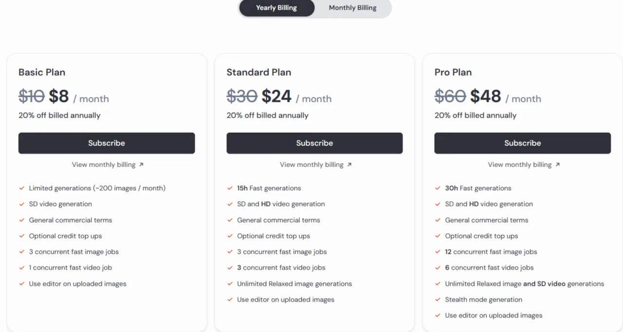Click checkmark next to 30h Fast generations

(x=438, y=188)
